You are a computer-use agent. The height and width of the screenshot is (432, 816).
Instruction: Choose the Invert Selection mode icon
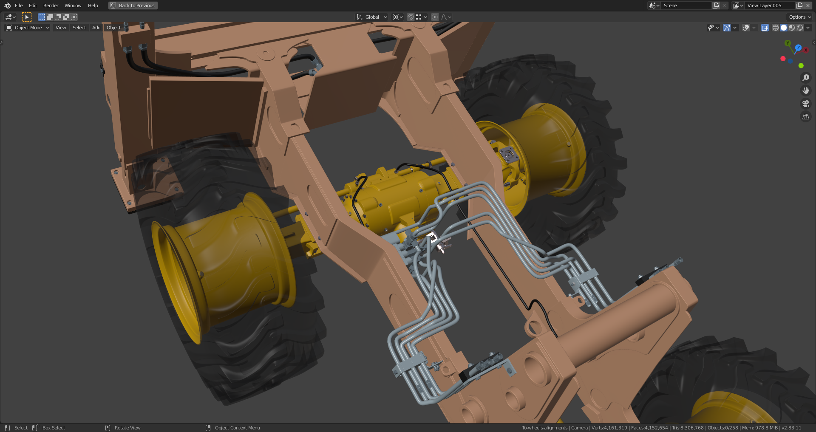pos(66,17)
